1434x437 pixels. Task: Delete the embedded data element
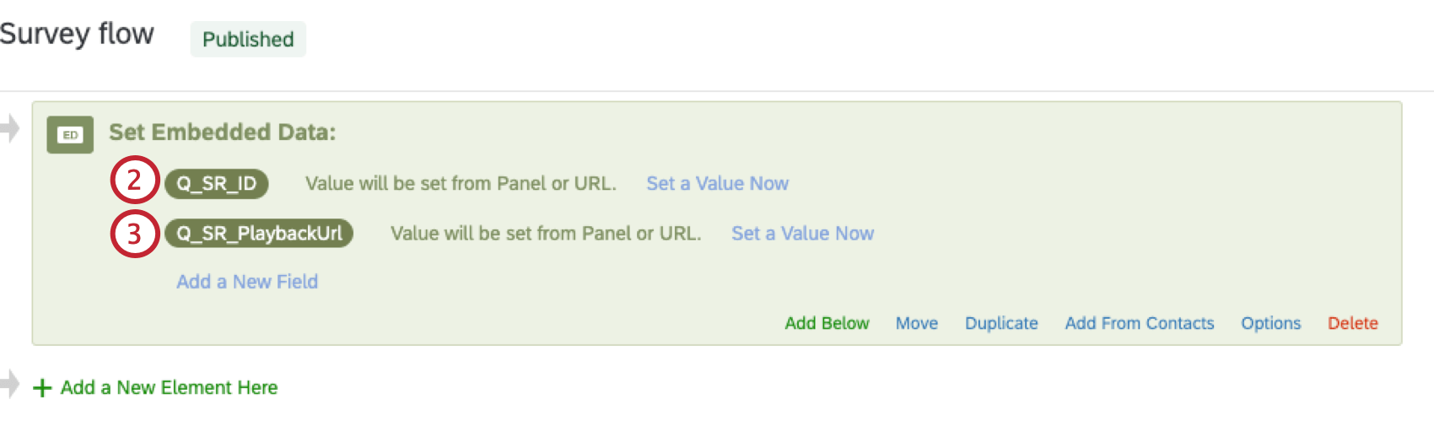[x=1353, y=323]
